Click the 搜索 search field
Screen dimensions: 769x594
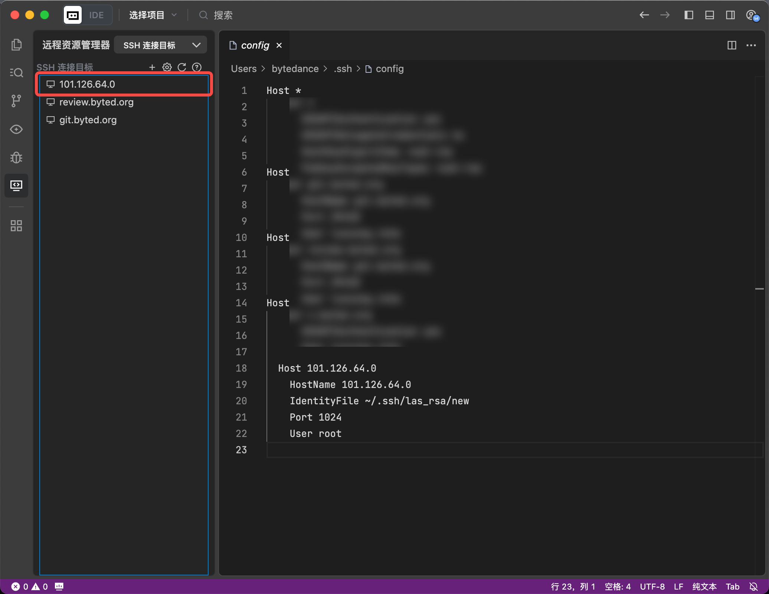[223, 15]
